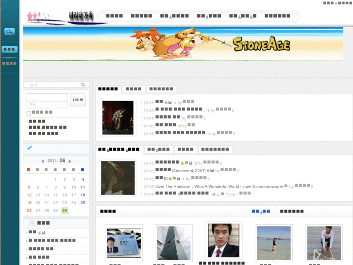This screenshot has width=353, height=265.
Task: Click the image icon on the 06-21 post
Action: tap(166, 103)
